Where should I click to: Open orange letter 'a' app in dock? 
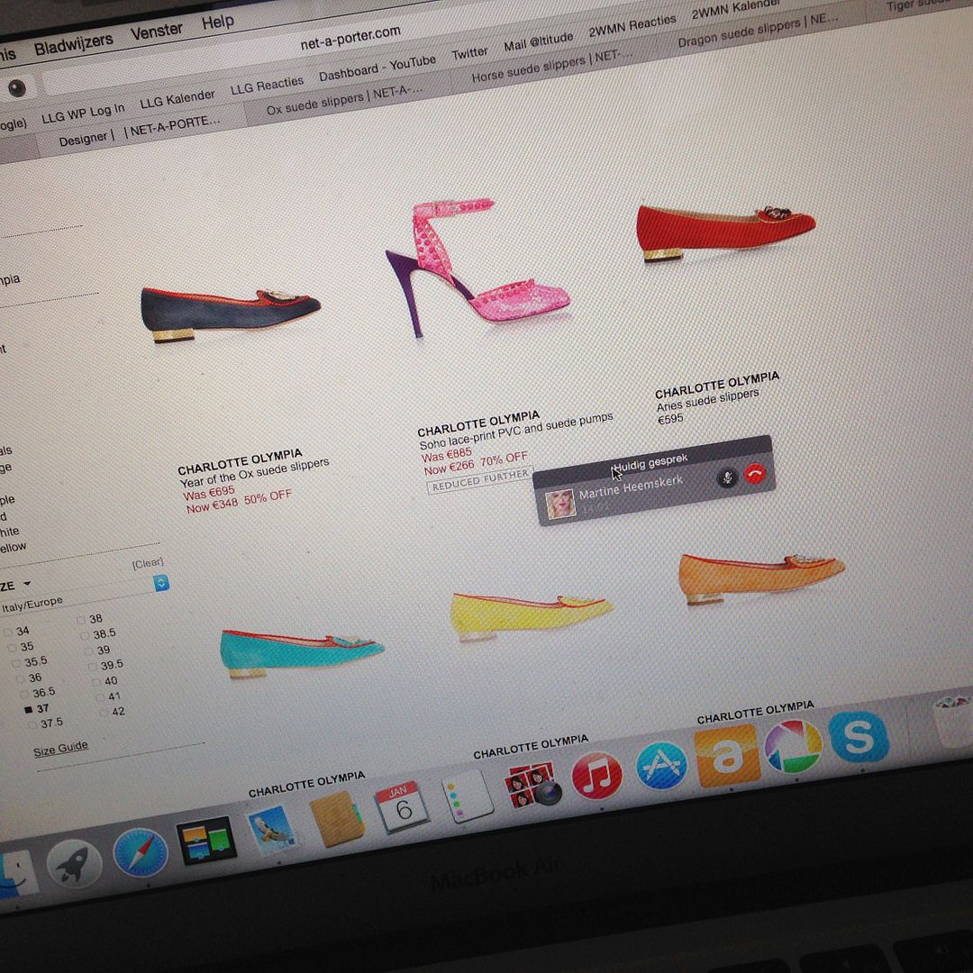pyautogui.click(x=727, y=755)
